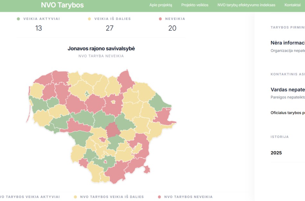Select the 2025 entry under ISTORIJA

click(276, 153)
